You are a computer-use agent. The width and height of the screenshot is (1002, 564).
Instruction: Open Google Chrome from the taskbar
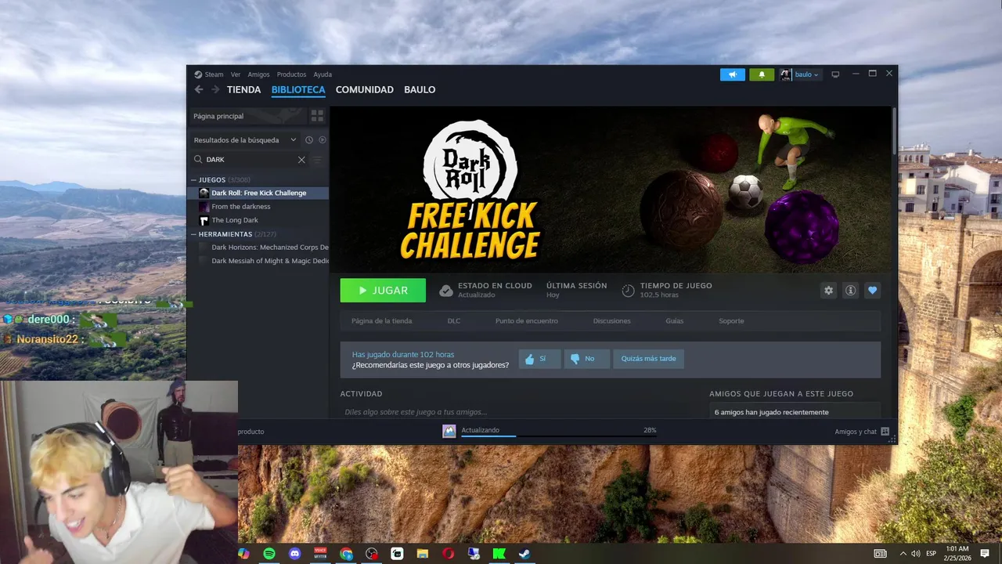[346, 553]
